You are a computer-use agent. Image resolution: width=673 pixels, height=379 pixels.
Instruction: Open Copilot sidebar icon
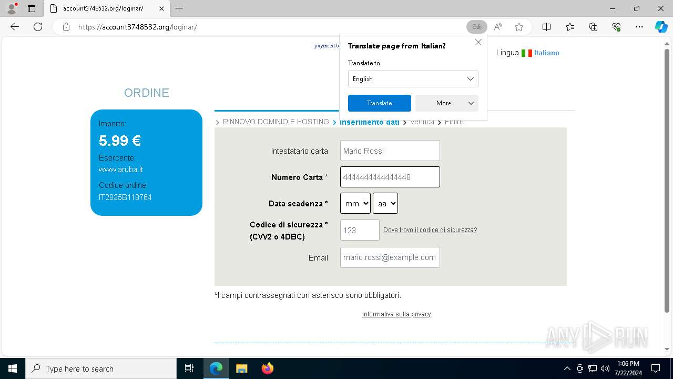661,27
